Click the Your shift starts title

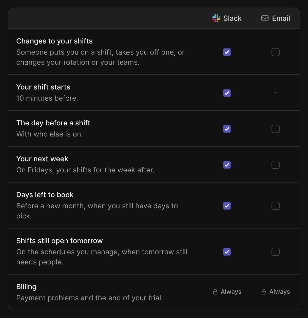tap(43, 87)
